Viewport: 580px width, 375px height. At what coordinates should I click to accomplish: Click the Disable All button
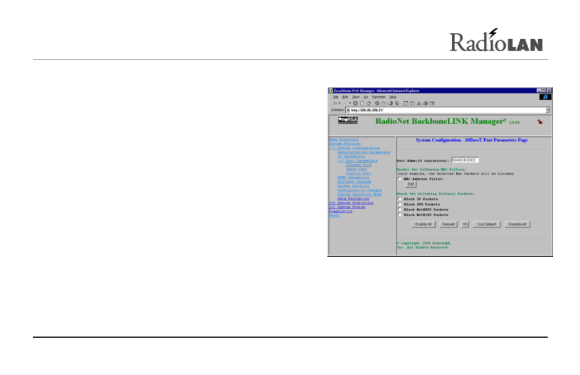pyautogui.click(x=517, y=224)
